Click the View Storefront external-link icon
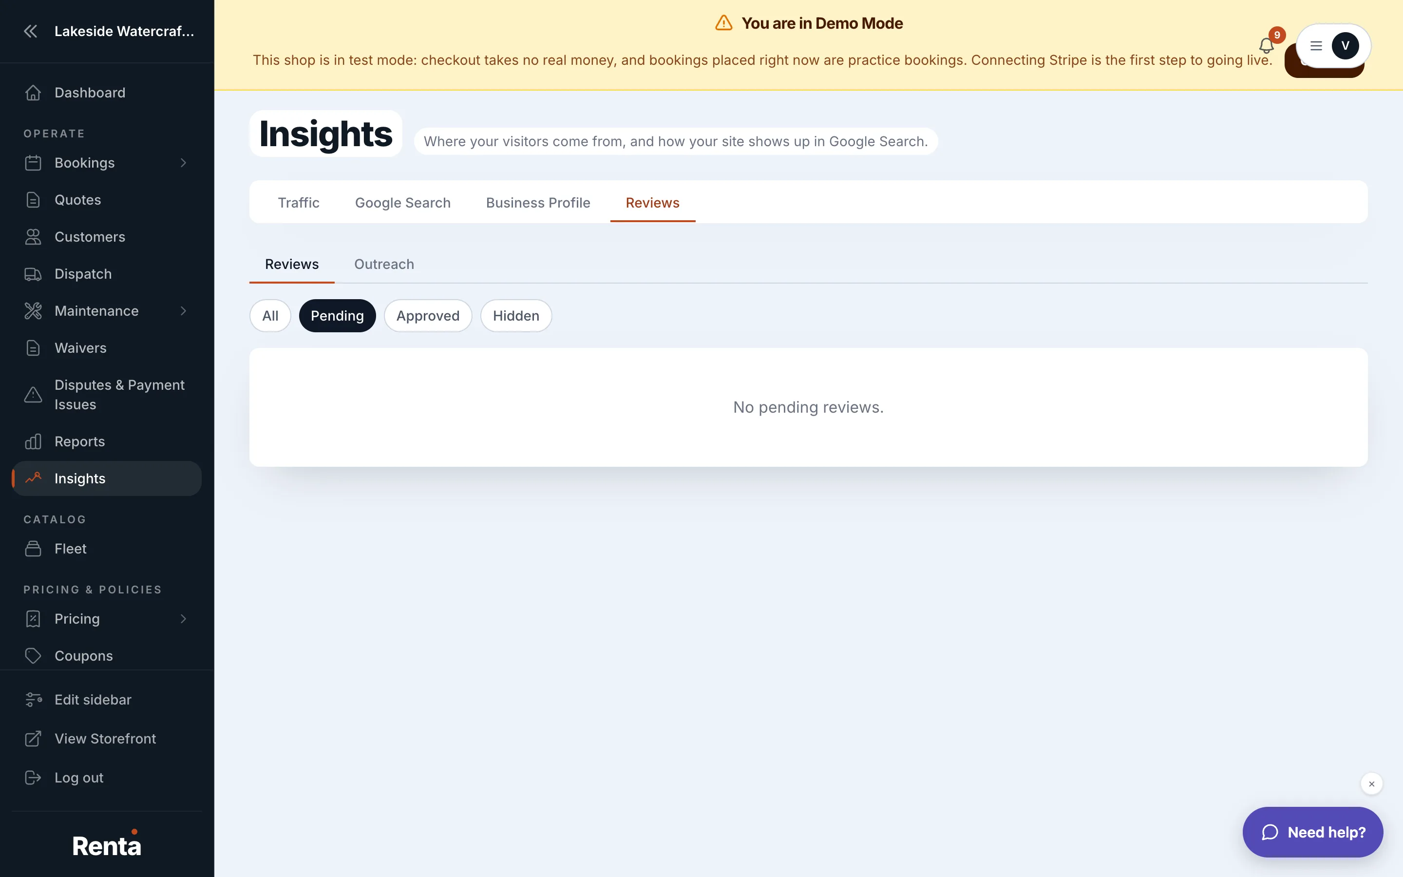This screenshot has height=877, width=1403. coord(33,738)
